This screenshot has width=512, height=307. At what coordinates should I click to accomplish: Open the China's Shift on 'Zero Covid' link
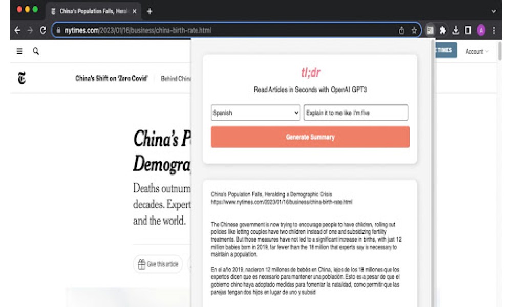[x=112, y=78]
